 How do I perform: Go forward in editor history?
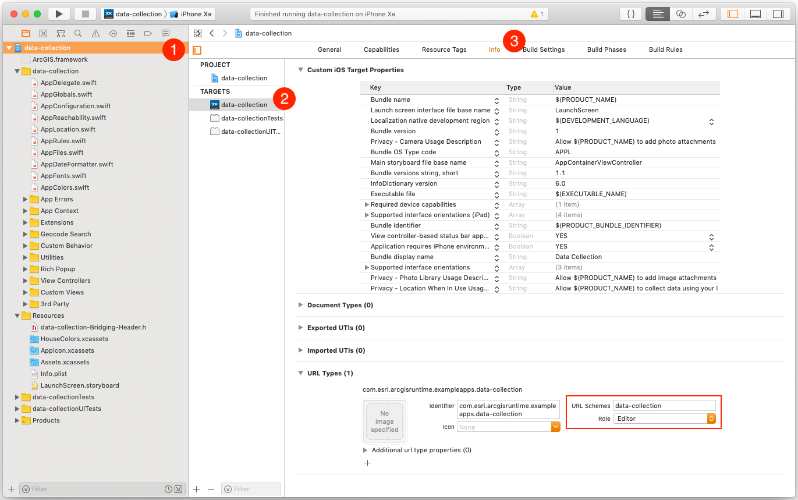[x=225, y=33]
